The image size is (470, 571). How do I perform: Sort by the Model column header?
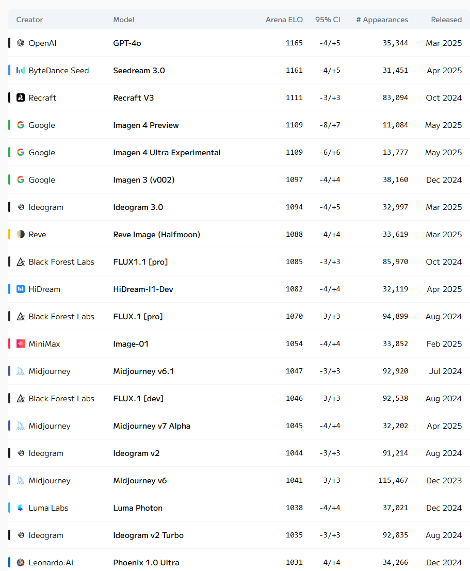[x=123, y=20]
